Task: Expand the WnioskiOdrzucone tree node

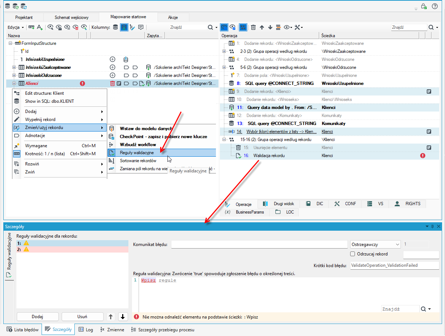Action: pos(14,75)
